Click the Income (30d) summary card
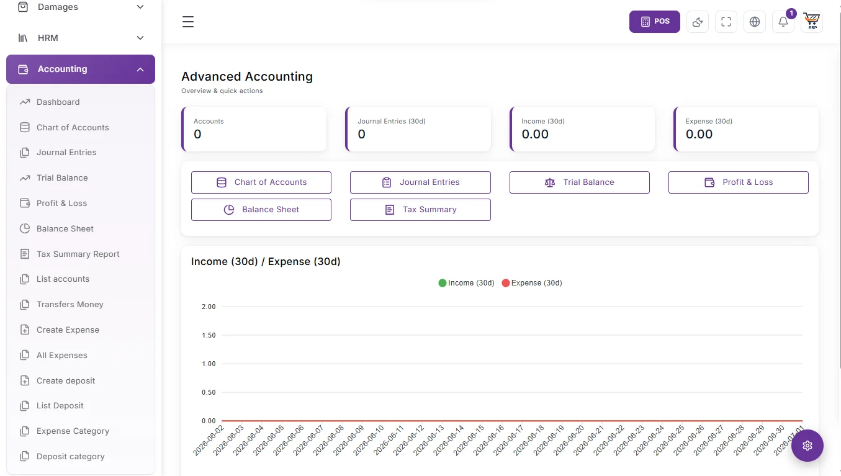The height and width of the screenshot is (476, 841). tap(582, 129)
